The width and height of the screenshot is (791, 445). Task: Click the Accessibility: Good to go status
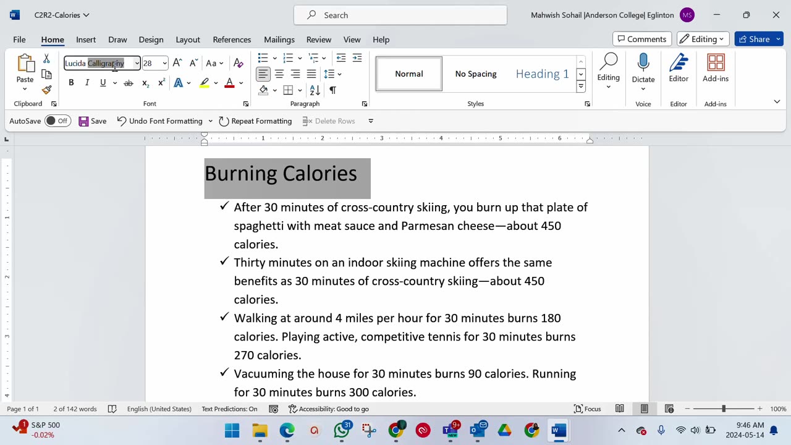(329, 409)
